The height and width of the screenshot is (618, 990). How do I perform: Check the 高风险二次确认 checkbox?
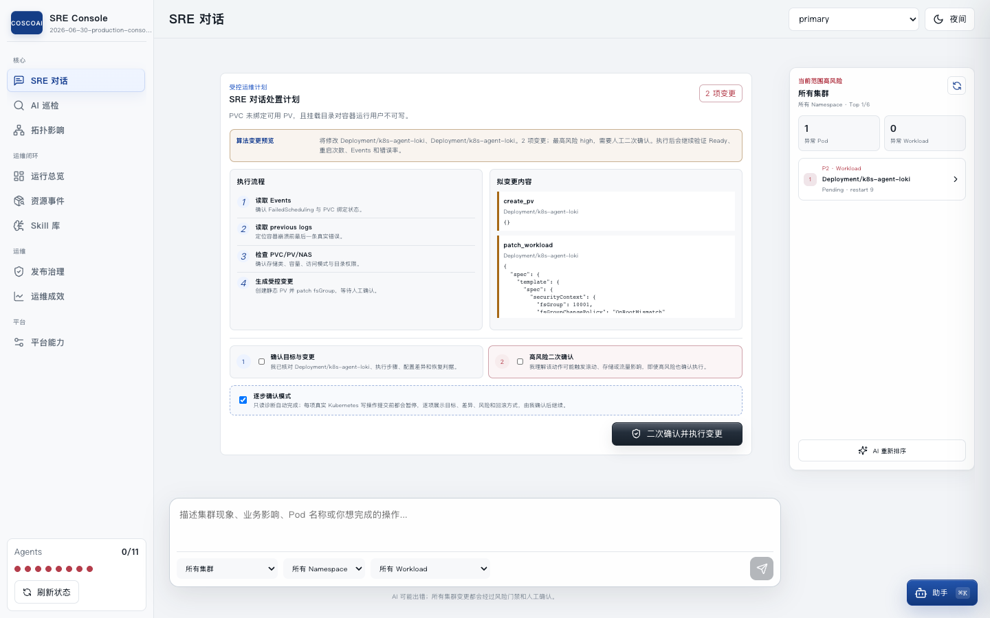(x=520, y=362)
